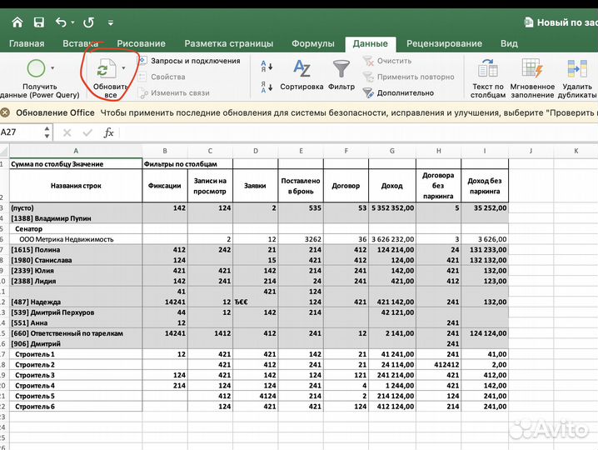This screenshot has height=450, width=598.
Task: Open the Sort (Сортировка) dialog icon
Action: click(301, 68)
